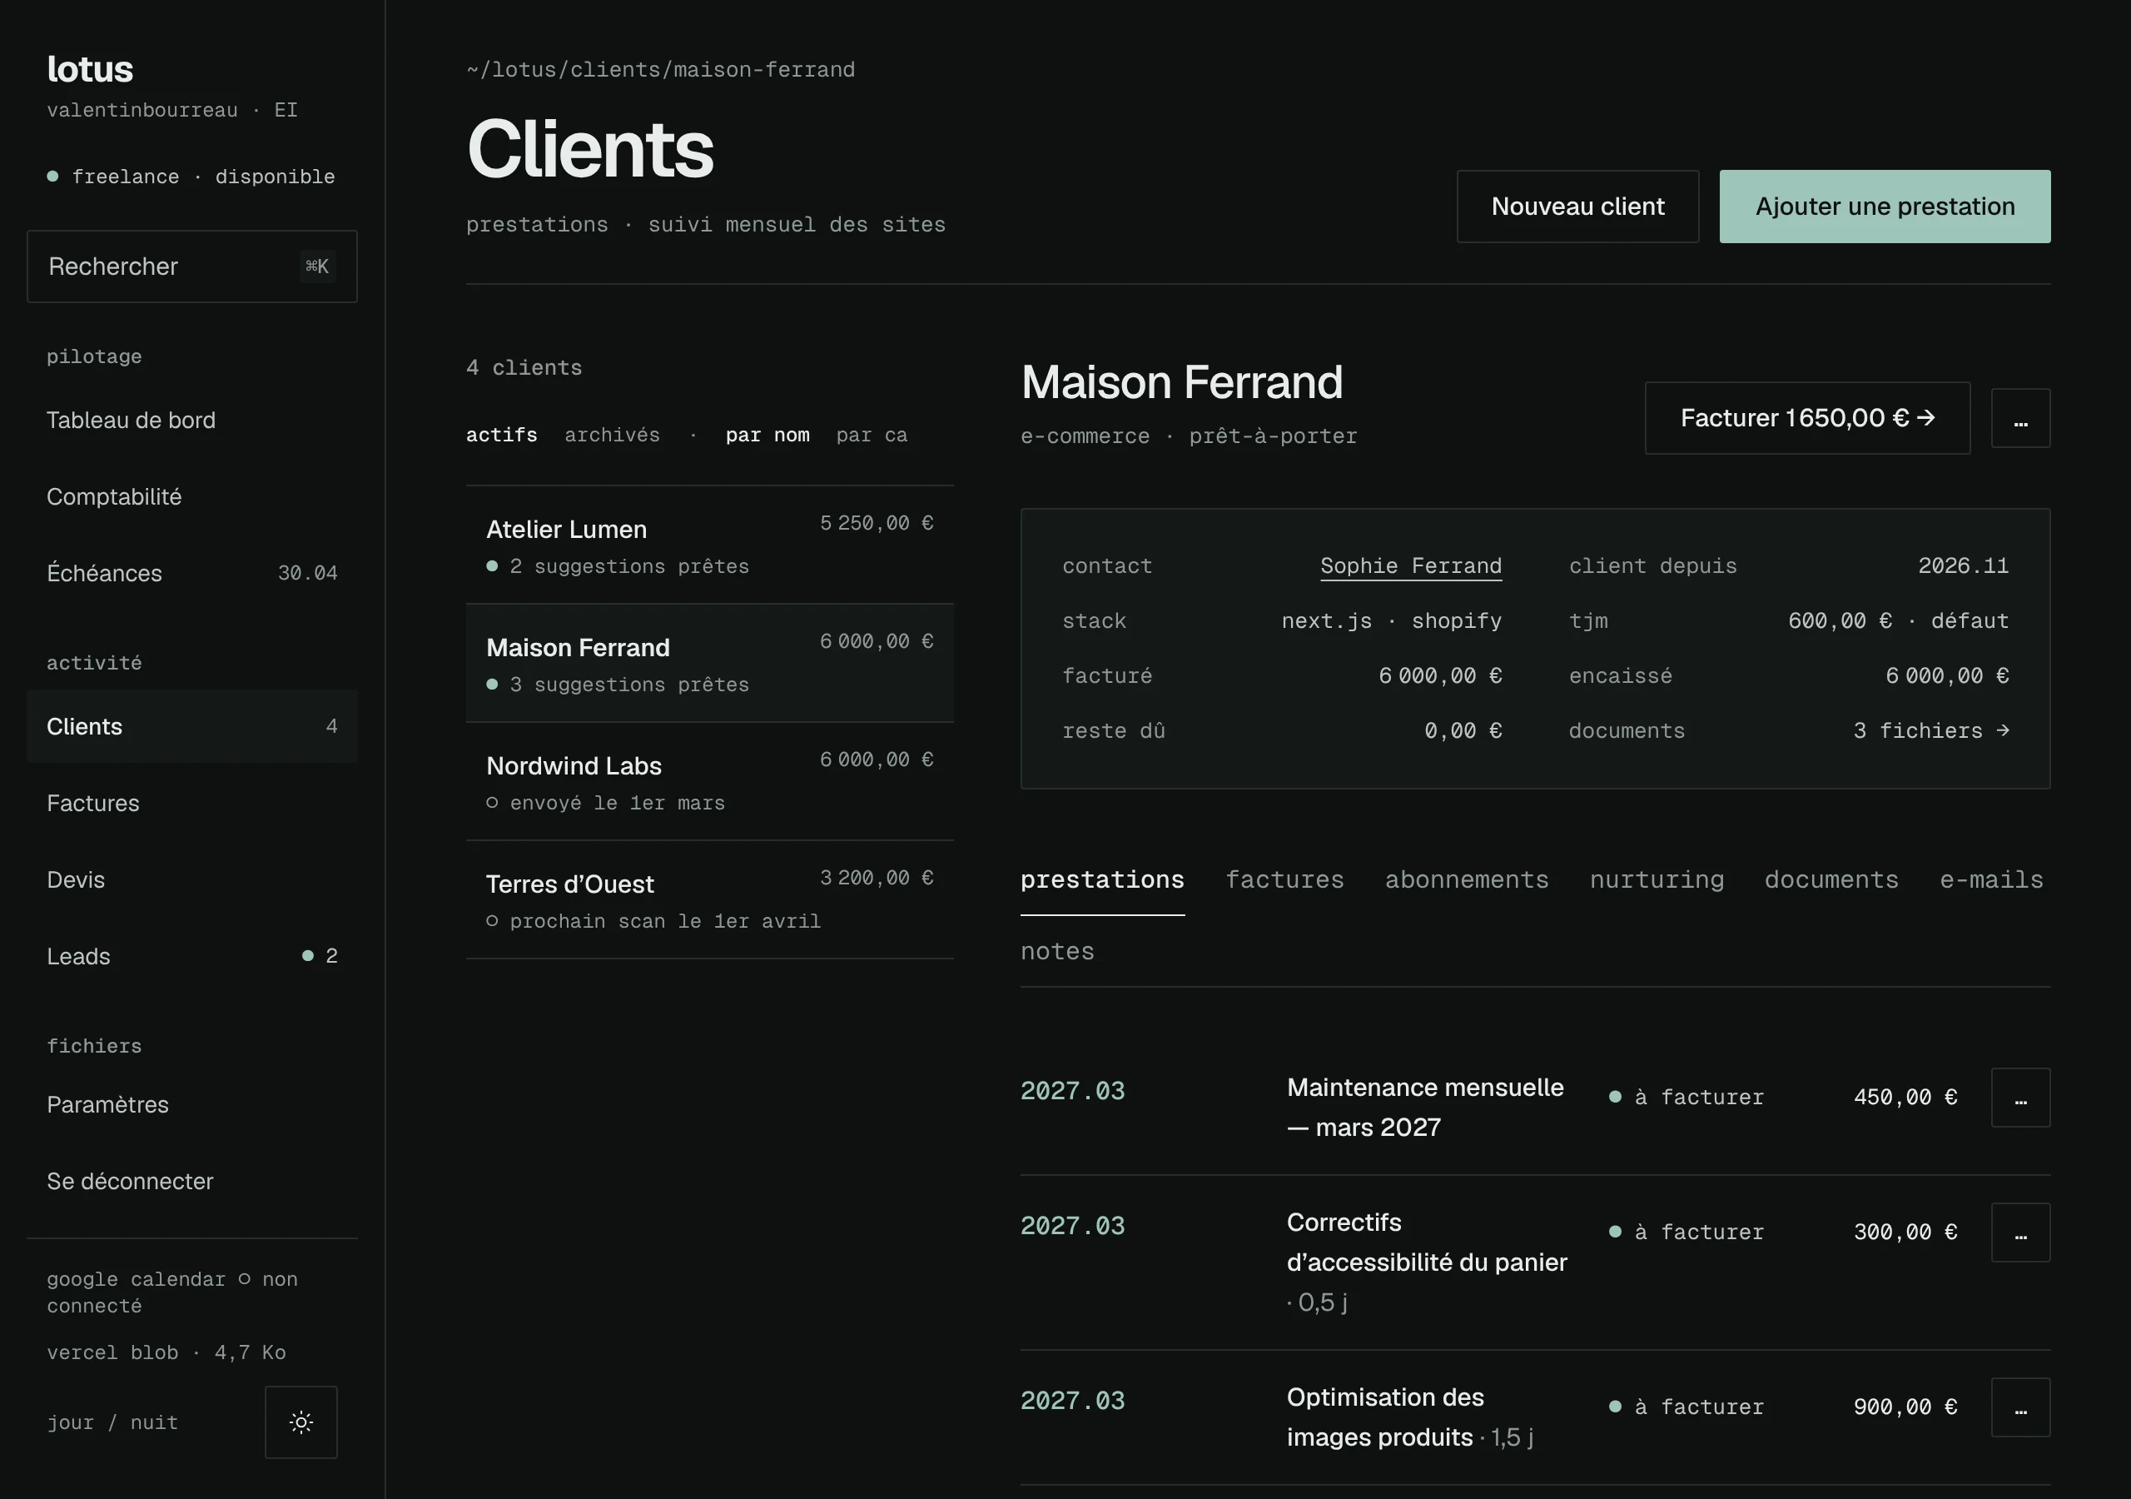Screen dimensions: 2131x1499
Task: Select Nordwind Labs client row
Action: [x=710, y=782]
